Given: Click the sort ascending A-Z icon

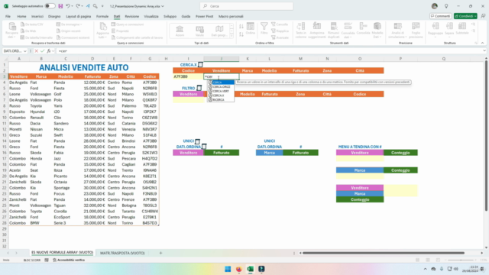Looking at the screenshot, I should pos(241,27).
